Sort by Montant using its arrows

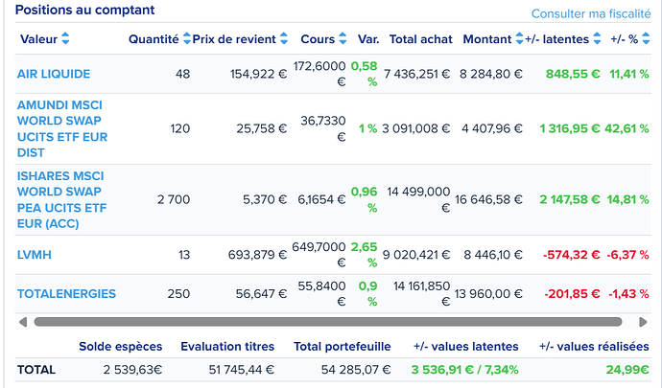pyautogui.click(x=518, y=39)
